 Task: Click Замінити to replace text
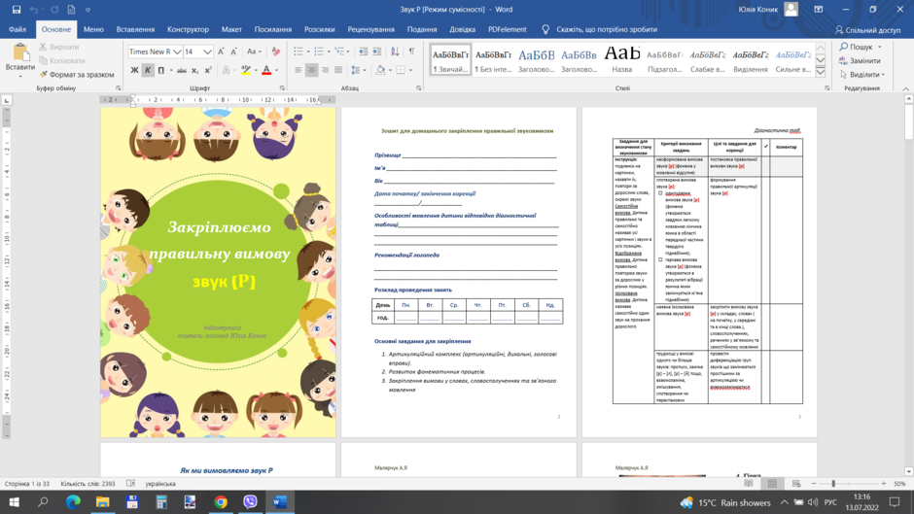pos(860,60)
